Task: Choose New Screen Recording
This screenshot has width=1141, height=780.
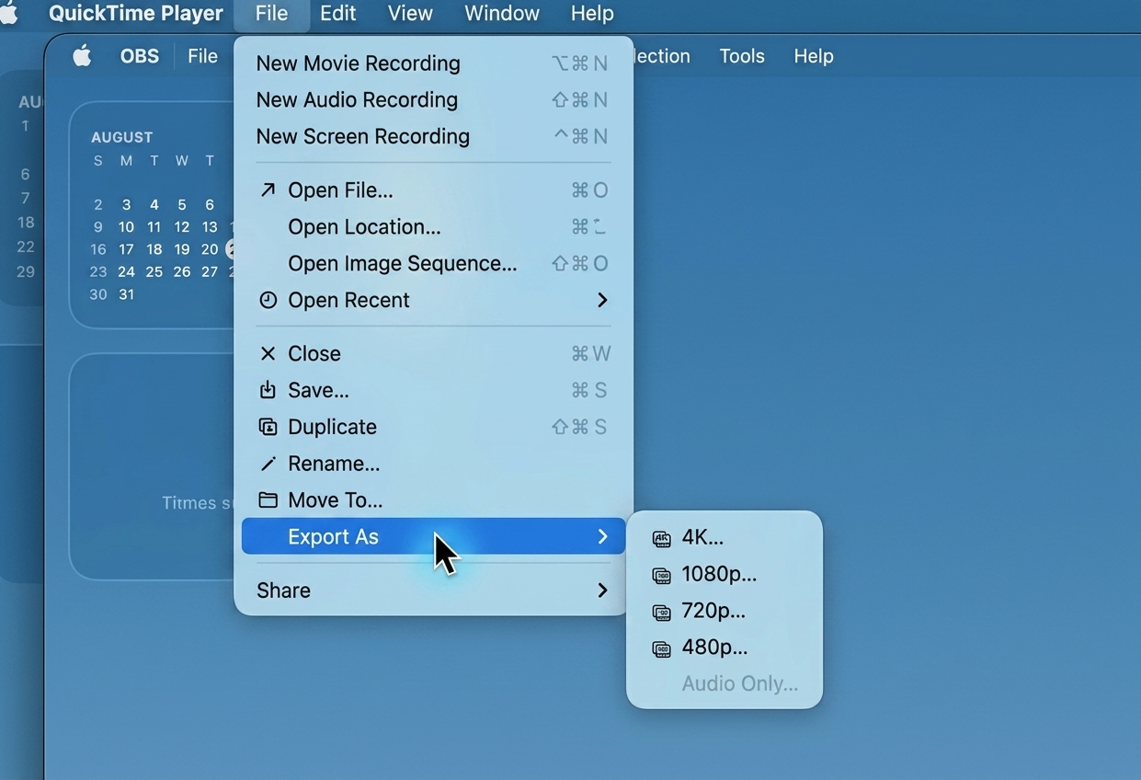Action: tap(433, 136)
